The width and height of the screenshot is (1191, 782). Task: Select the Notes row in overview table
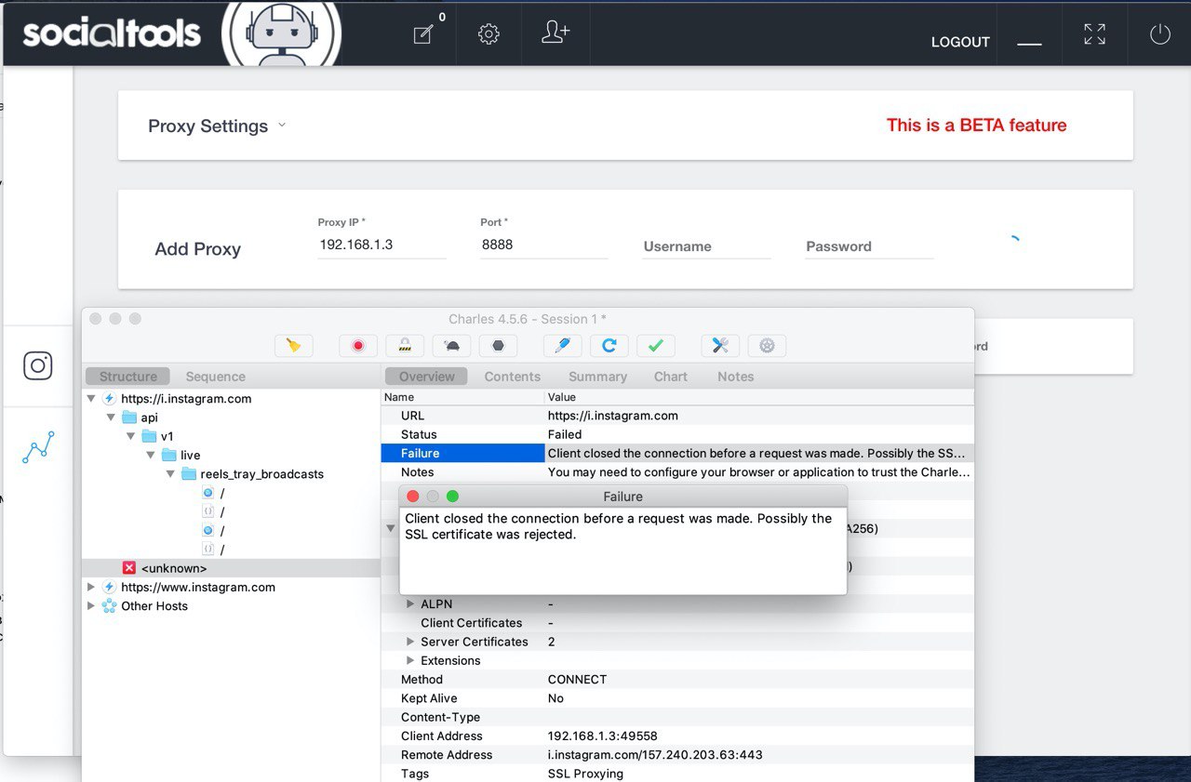677,472
